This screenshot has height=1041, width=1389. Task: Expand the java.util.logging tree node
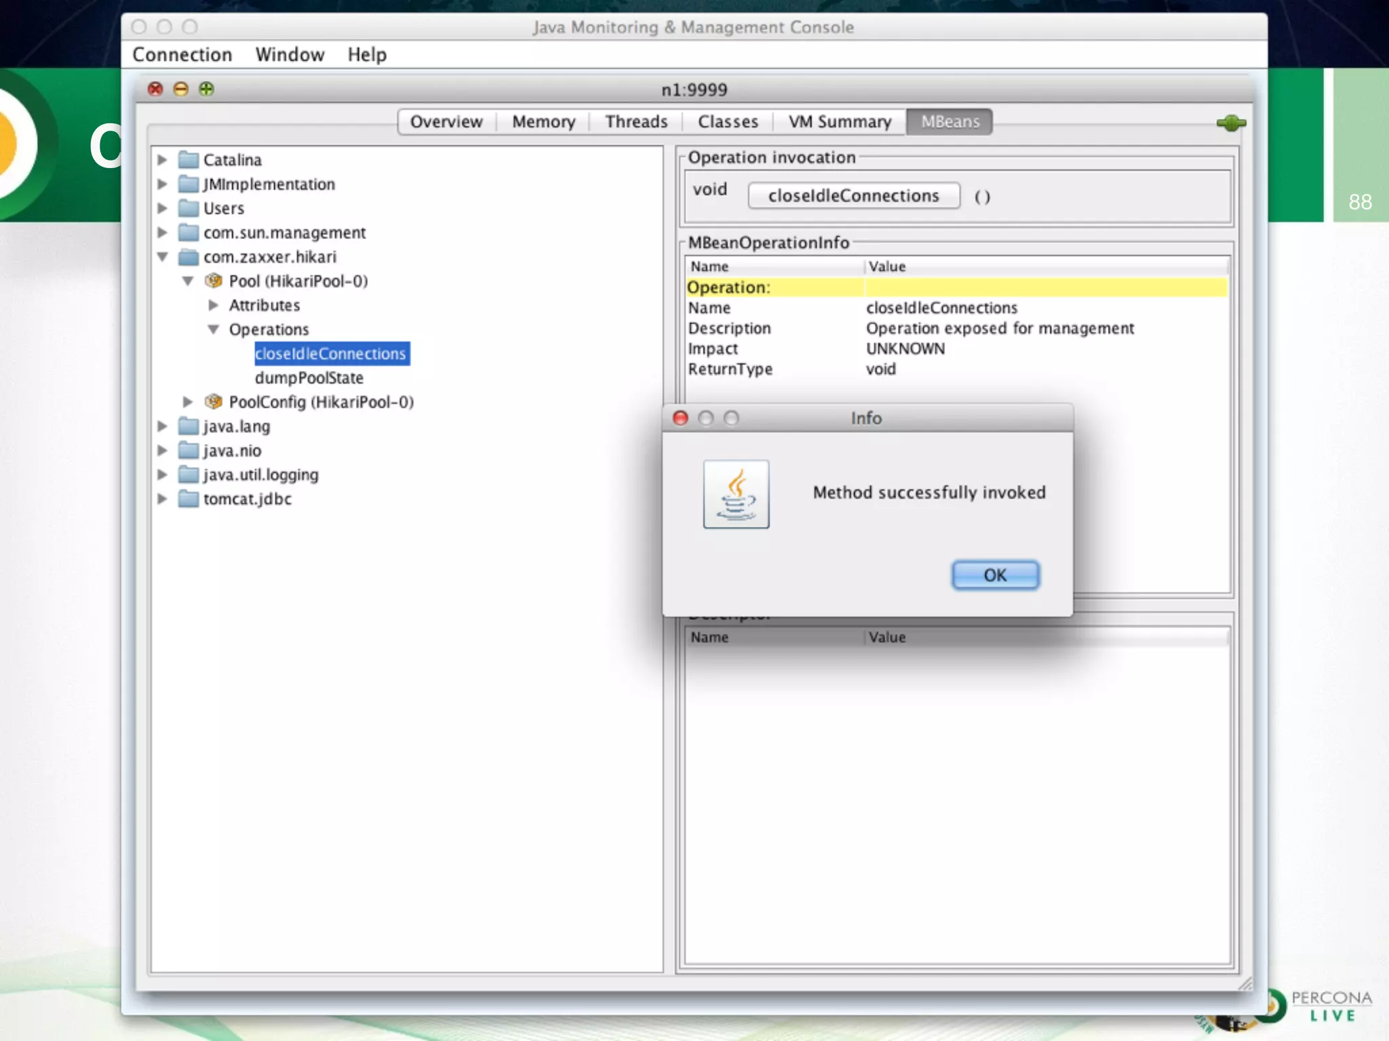[x=162, y=475]
